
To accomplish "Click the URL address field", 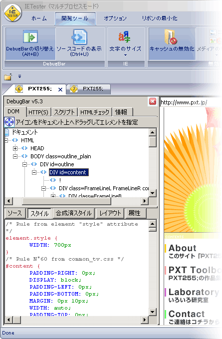I will click(190, 102).
